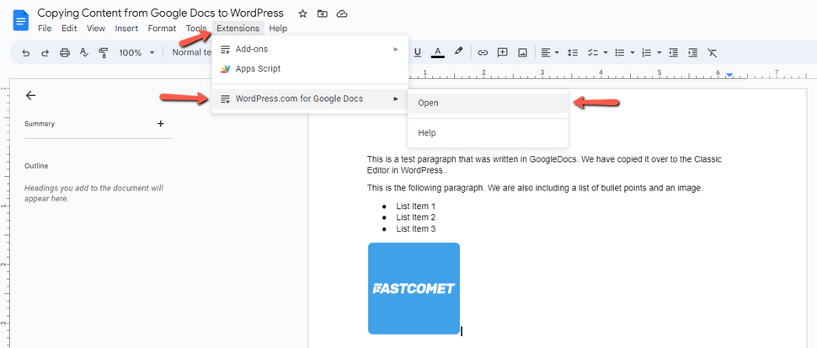Toggle the numbered list

point(647,52)
